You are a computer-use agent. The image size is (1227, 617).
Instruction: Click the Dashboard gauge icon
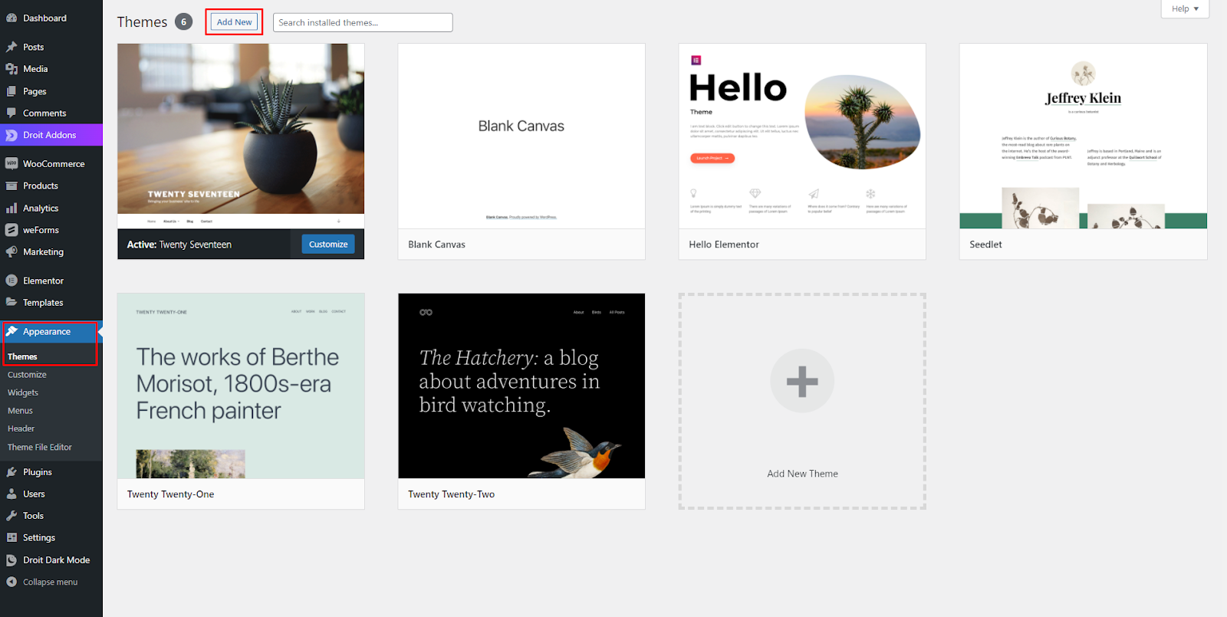(12, 18)
